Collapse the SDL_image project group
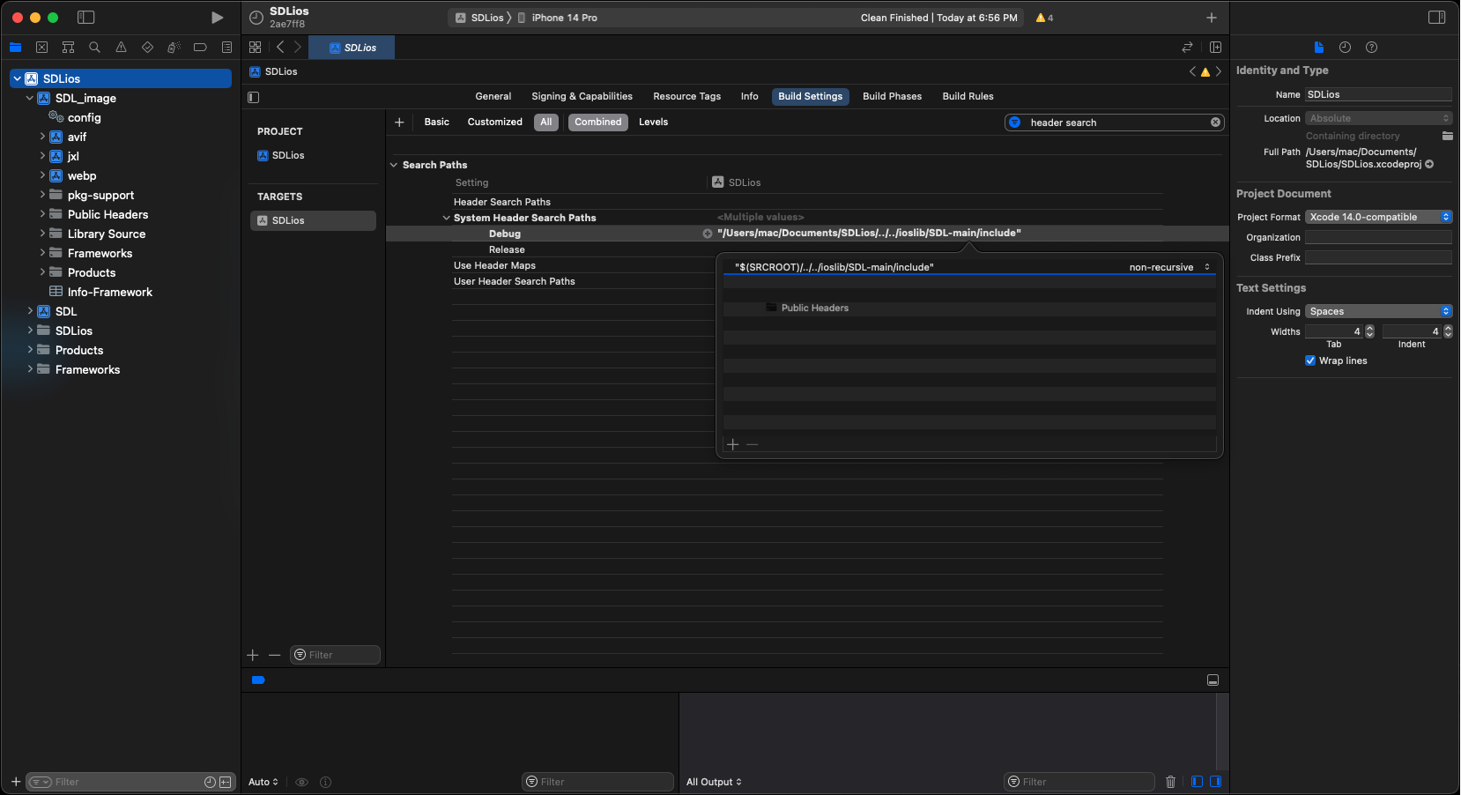1461x795 pixels. coord(29,98)
